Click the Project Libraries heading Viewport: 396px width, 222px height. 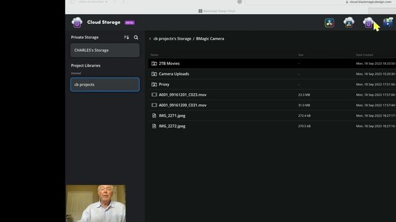point(85,65)
